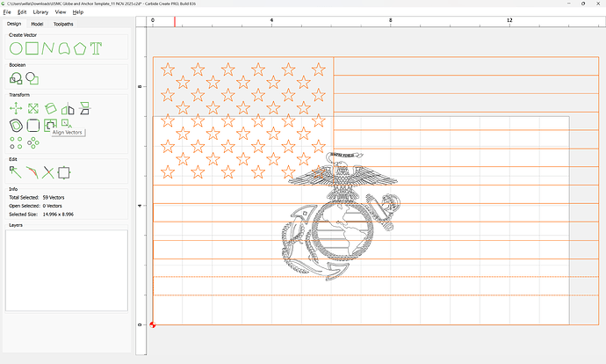Open the Help menu
This screenshot has width=606, height=364.
point(78,12)
